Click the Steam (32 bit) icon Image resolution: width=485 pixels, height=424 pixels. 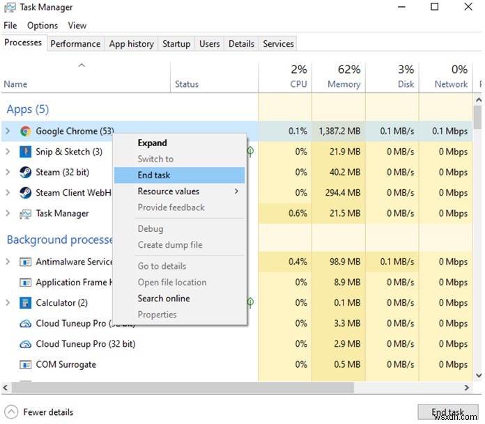(x=25, y=172)
